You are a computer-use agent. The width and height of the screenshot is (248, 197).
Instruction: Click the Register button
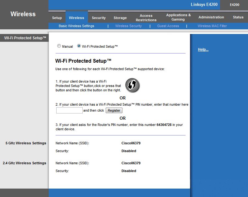click(114, 110)
